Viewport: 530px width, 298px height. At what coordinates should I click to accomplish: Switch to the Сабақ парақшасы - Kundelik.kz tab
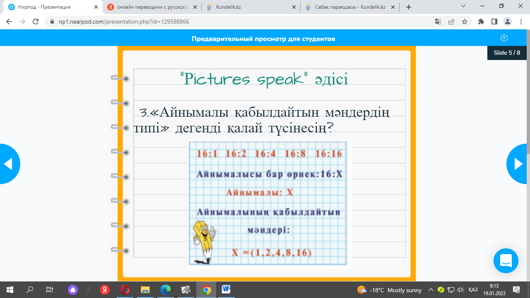[350, 7]
